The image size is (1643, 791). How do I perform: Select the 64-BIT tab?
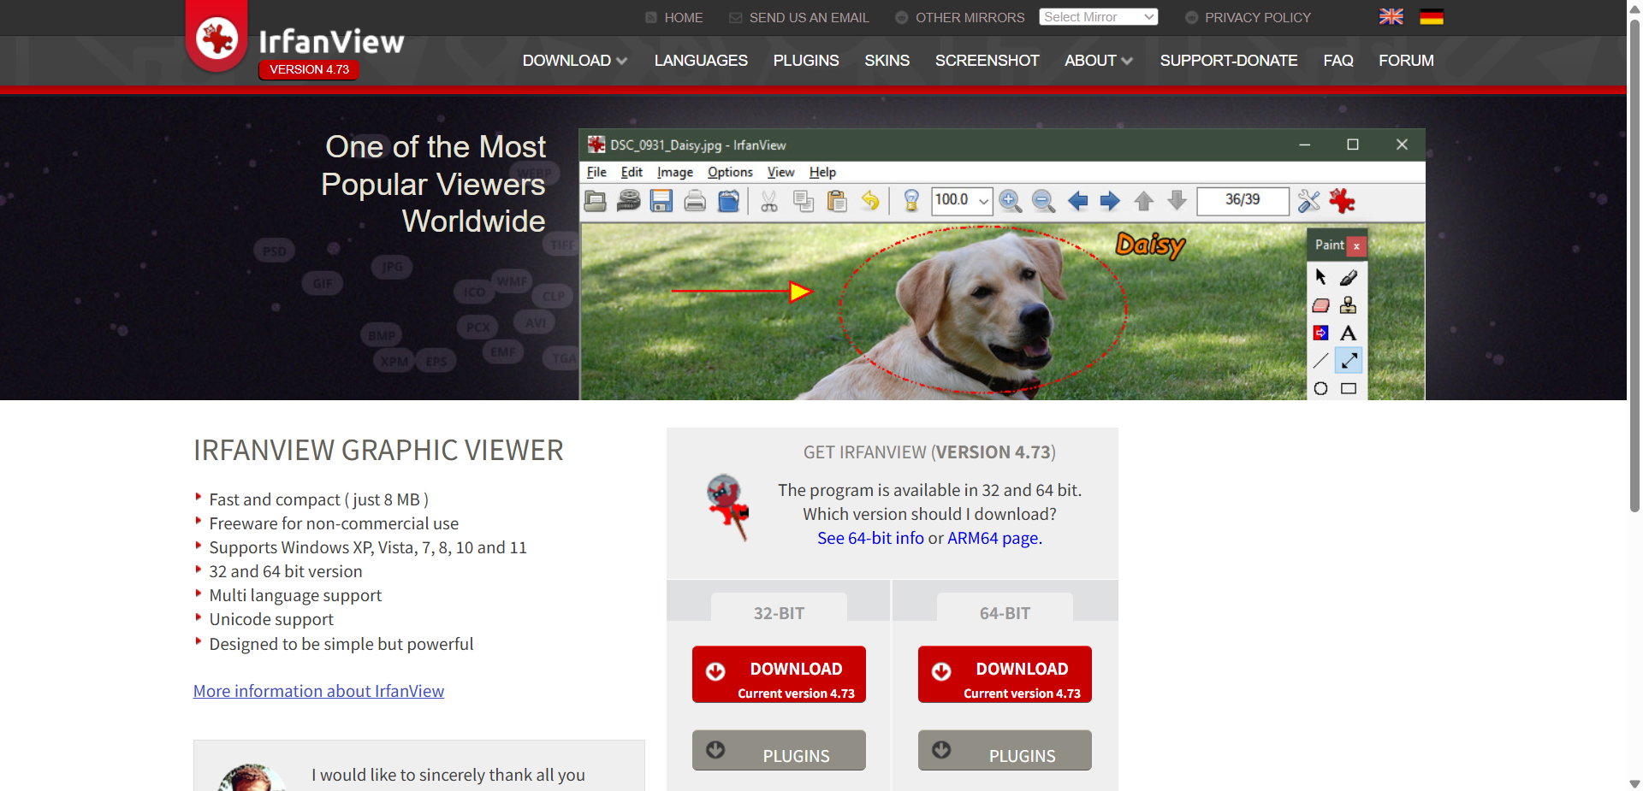[1005, 607]
